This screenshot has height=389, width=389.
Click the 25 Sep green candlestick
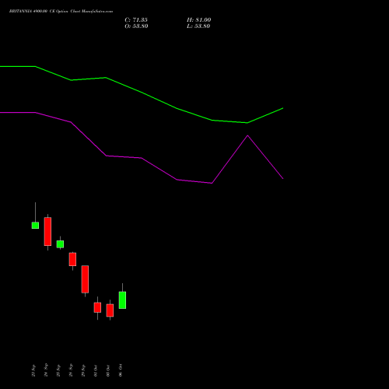pyautogui.click(x=60, y=244)
